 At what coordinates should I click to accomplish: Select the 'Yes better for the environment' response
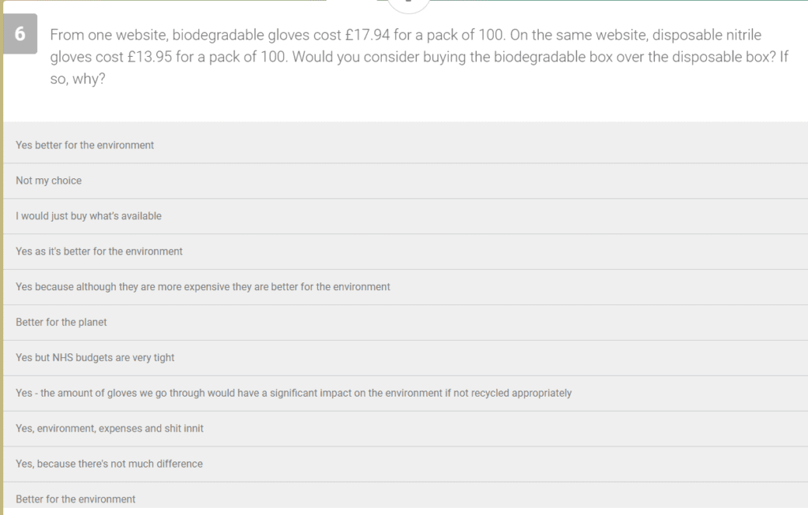click(406, 145)
